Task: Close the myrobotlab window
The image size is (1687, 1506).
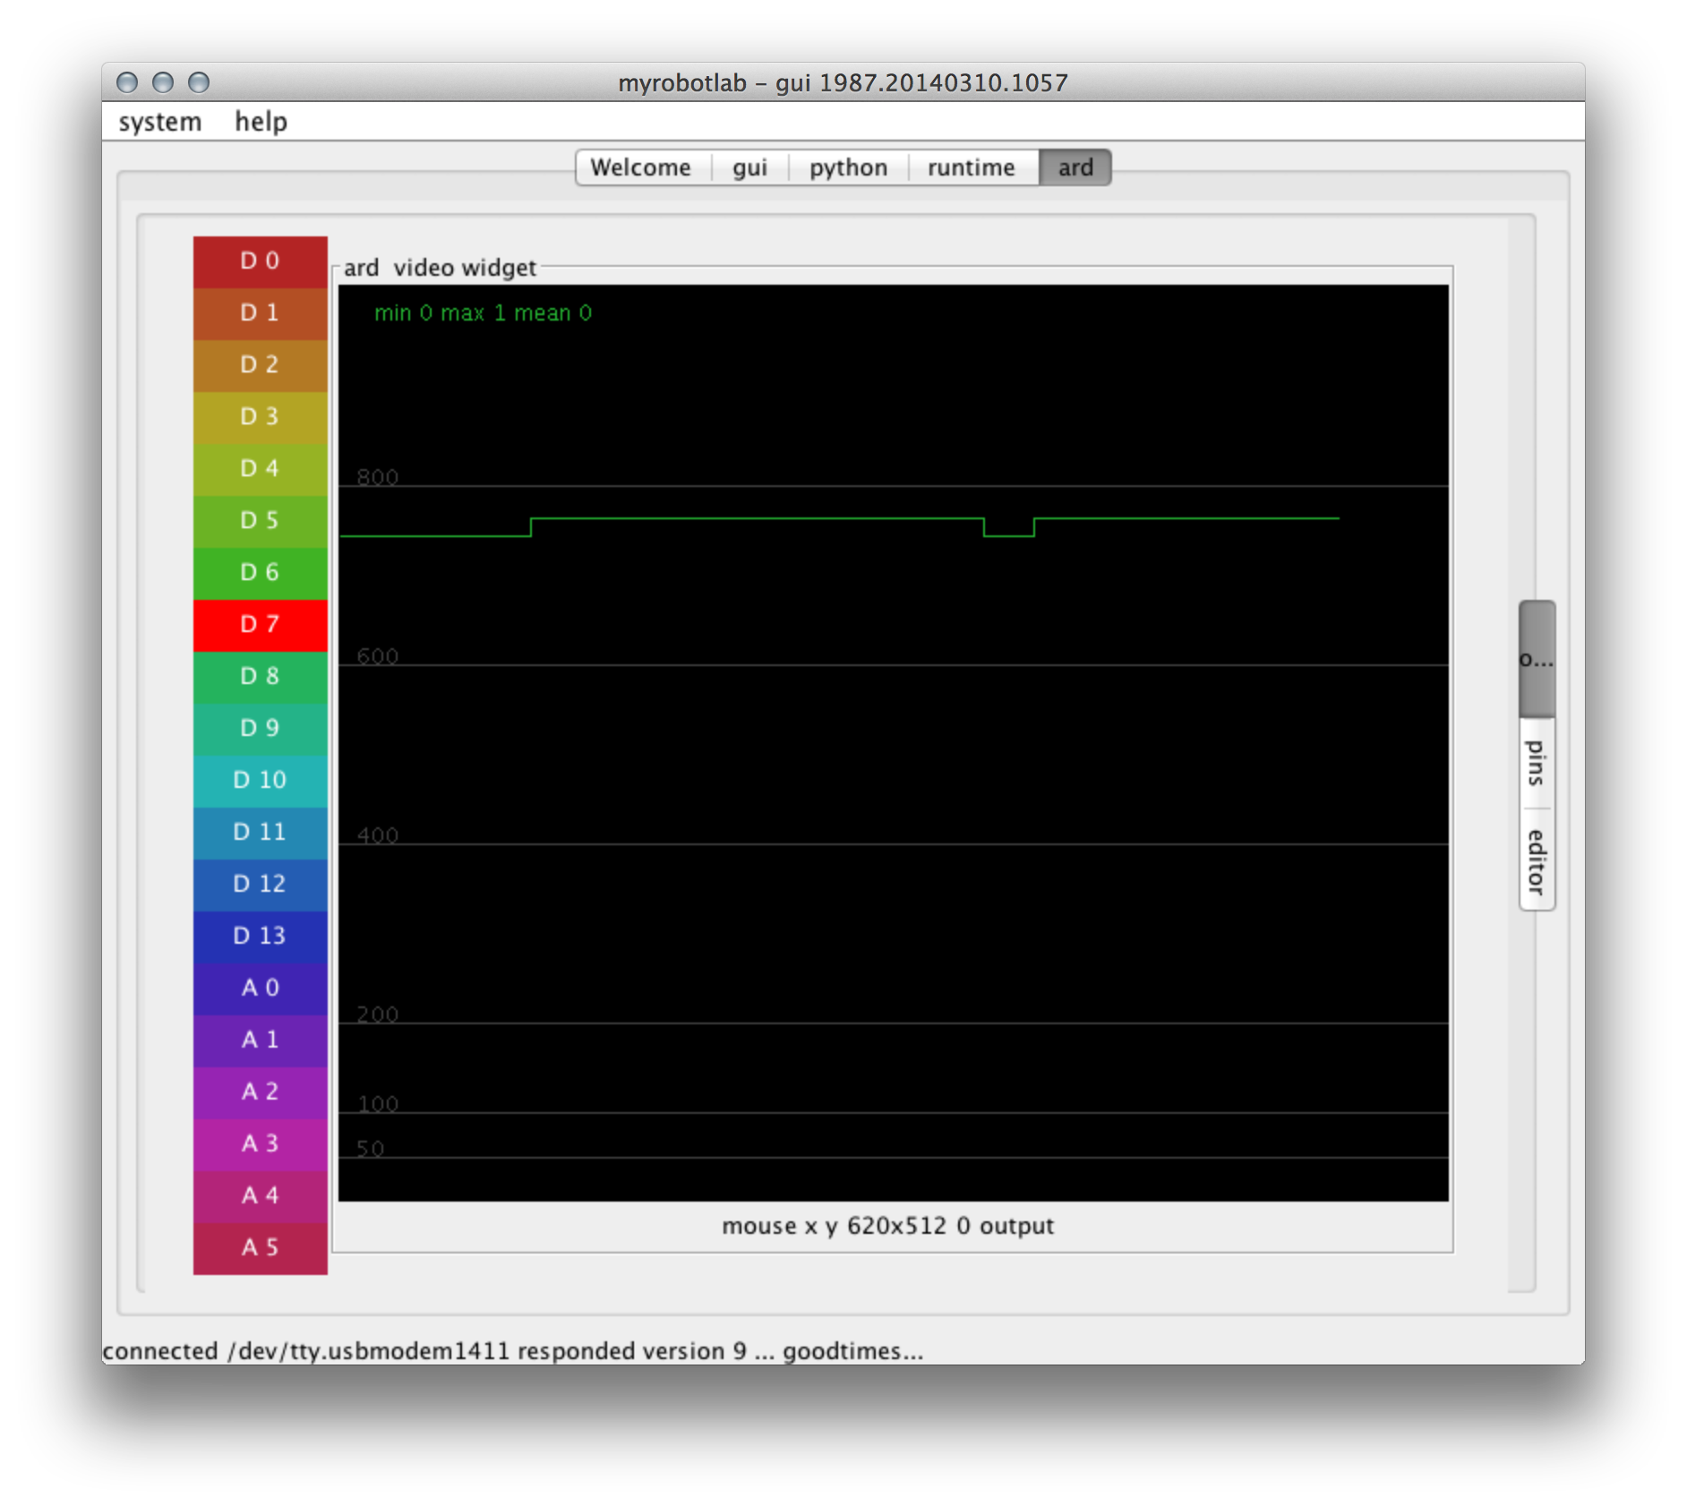Action: coord(127,82)
